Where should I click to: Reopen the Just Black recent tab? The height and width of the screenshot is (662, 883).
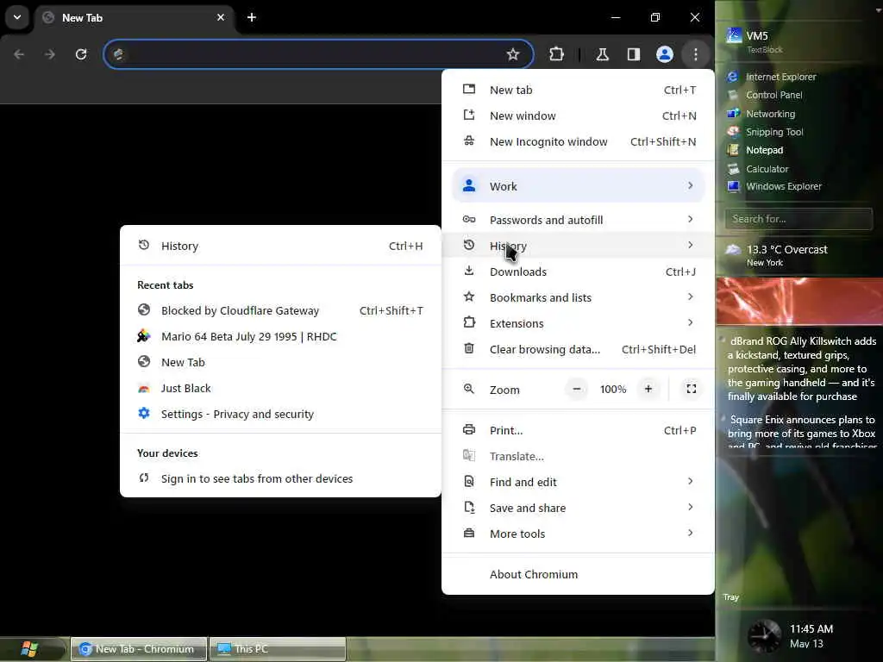tap(280, 389)
